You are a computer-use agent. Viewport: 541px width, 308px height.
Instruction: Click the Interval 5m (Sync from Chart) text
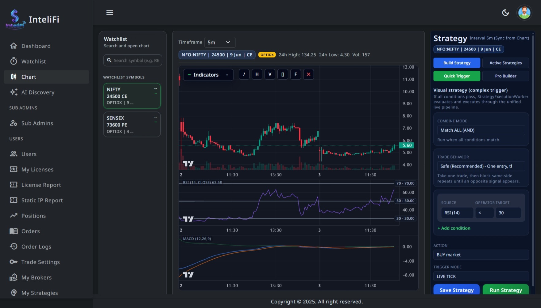(499, 38)
